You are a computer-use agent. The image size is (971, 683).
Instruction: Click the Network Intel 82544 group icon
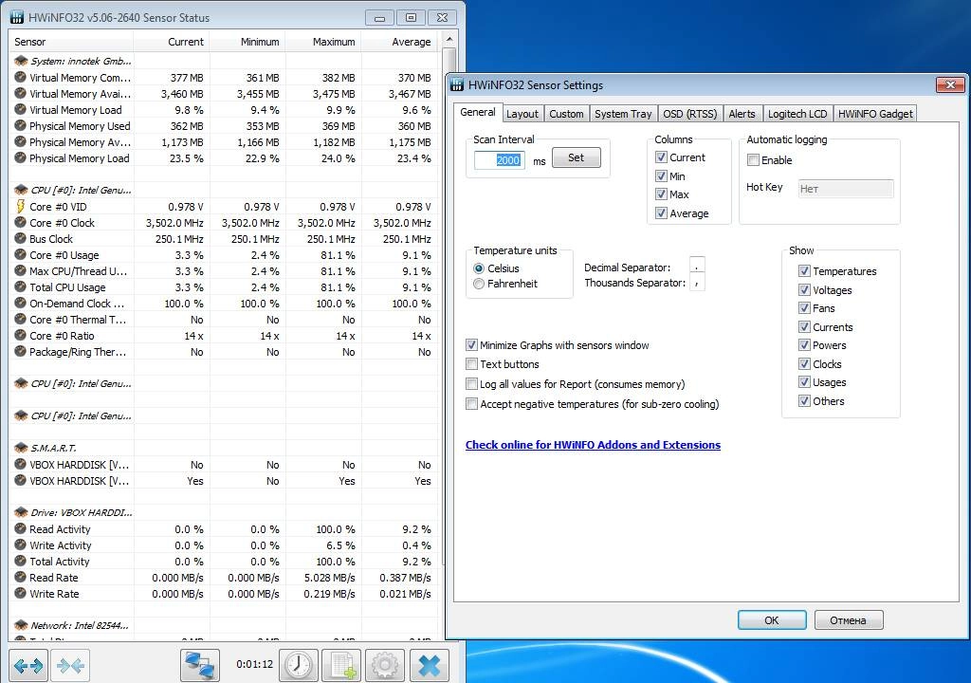(21, 625)
